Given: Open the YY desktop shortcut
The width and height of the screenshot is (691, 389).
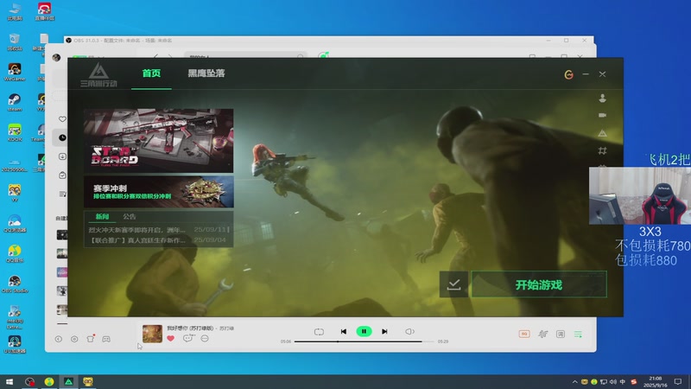Looking at the screenshot, I should [14, 193].
